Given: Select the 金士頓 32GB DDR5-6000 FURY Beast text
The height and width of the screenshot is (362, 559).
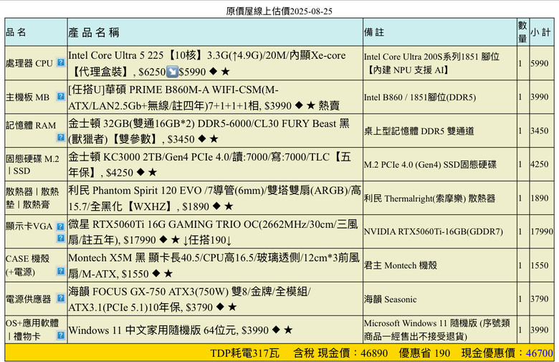Looking at the screenshot, I should click(x=209, y=131).
